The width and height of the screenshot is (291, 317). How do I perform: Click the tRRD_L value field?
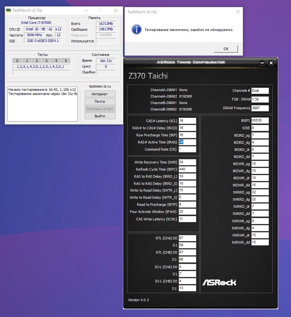[187, 176]
